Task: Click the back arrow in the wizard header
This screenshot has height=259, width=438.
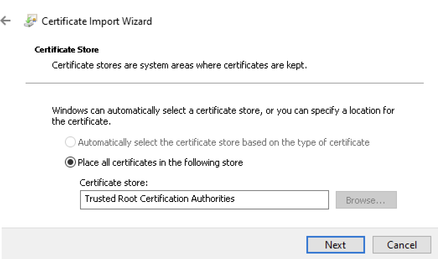Action: click(5, 21)
